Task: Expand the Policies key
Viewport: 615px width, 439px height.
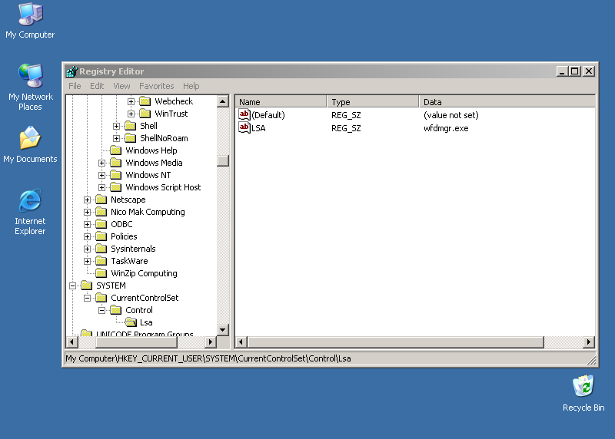Action: point(87,236)
